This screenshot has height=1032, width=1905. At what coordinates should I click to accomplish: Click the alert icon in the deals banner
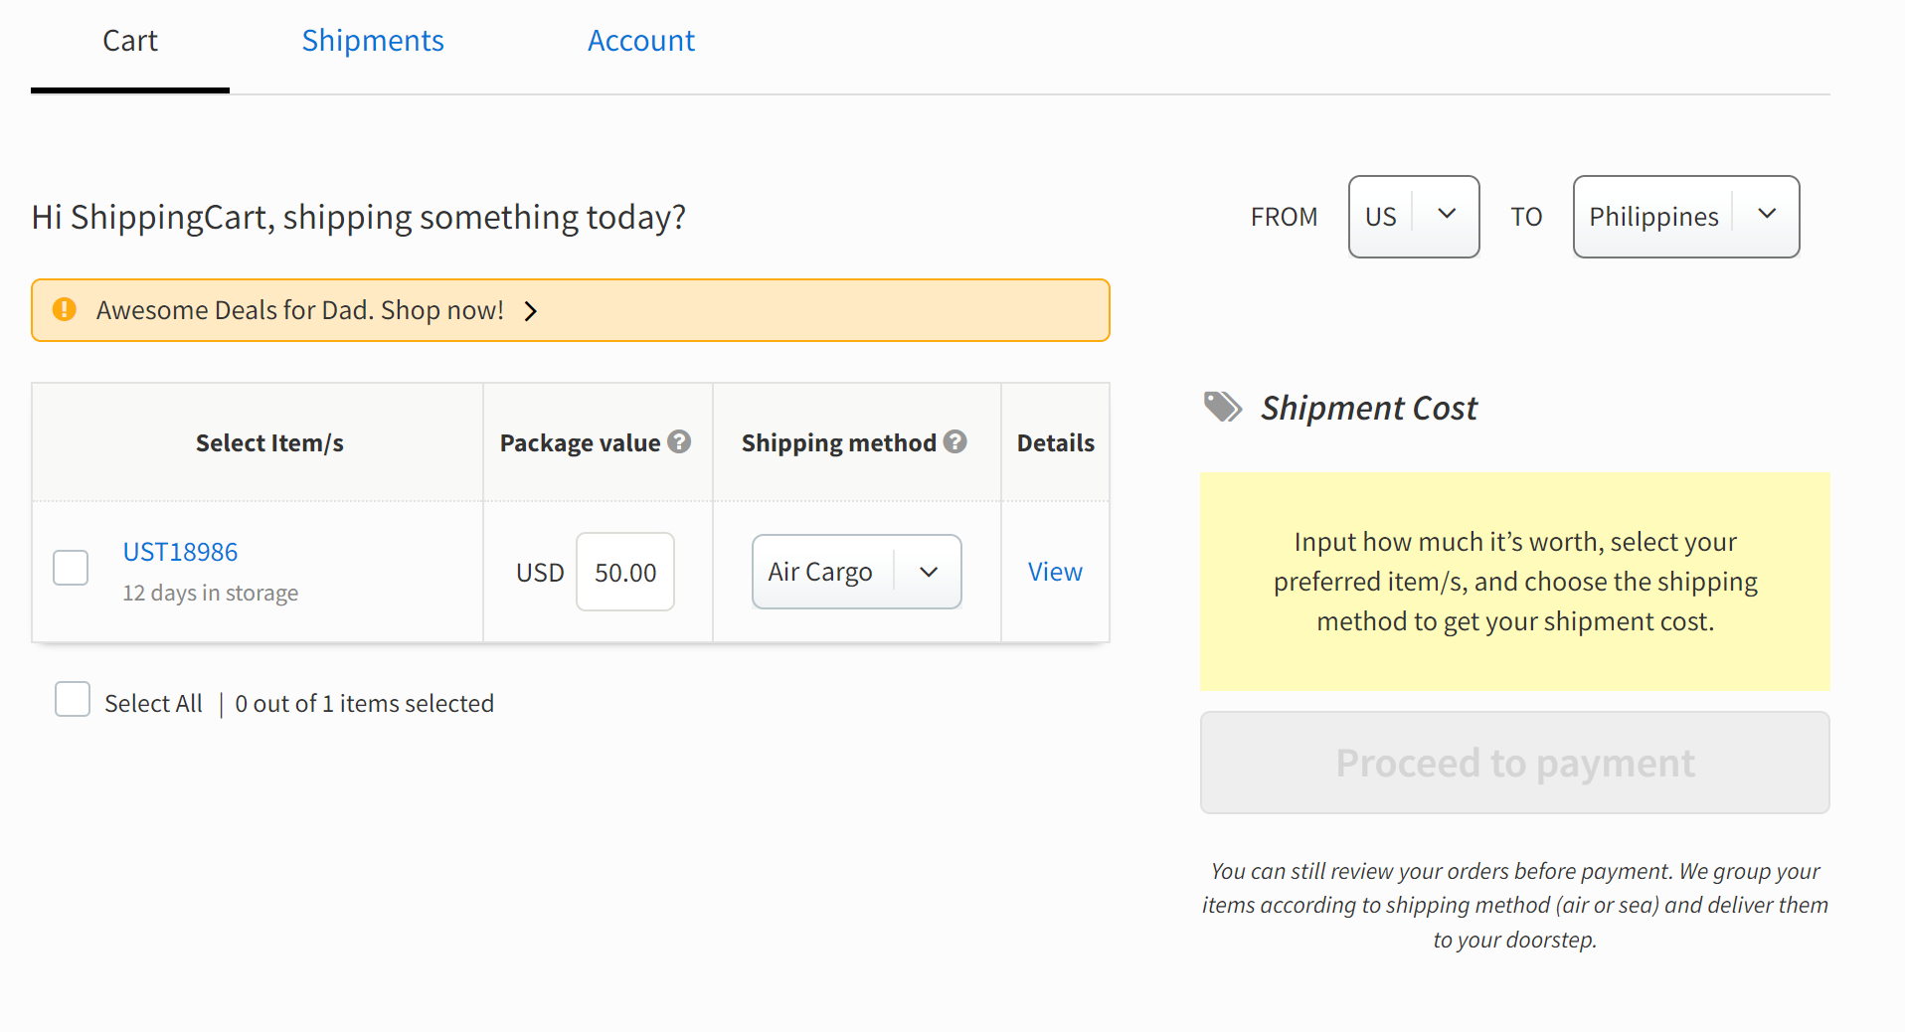click(64, 309)
